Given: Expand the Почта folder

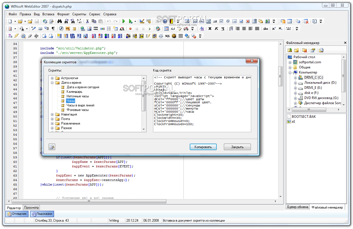Looking at the screenshot, I should tap(52, 119).
